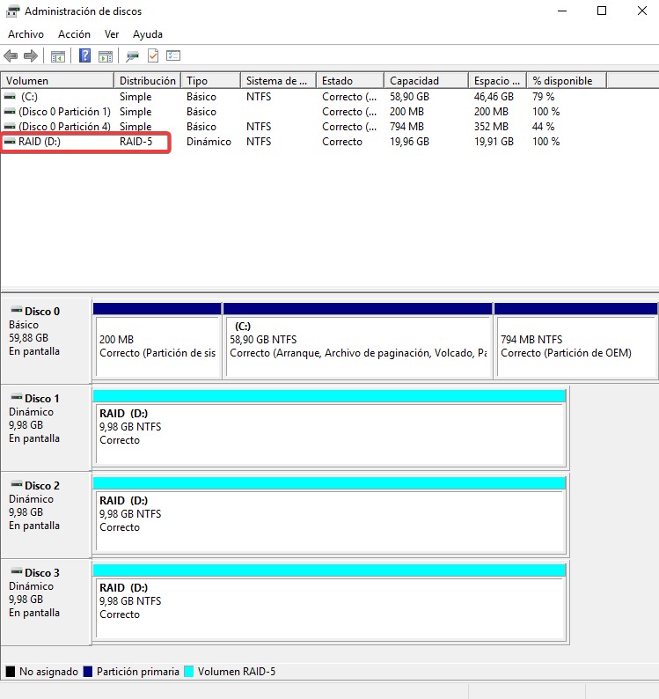Click the cyan Volumen RAID-5 legend swatch

point(188,671)
